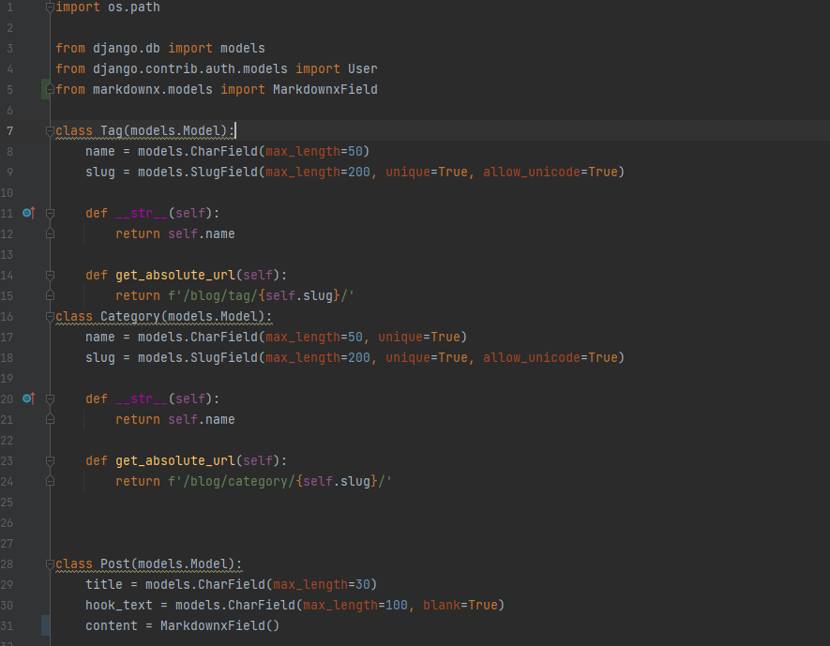Click 'hook_text' on line 30
Image resolution: width=830 pixels, height=646 pixels.
118,606
